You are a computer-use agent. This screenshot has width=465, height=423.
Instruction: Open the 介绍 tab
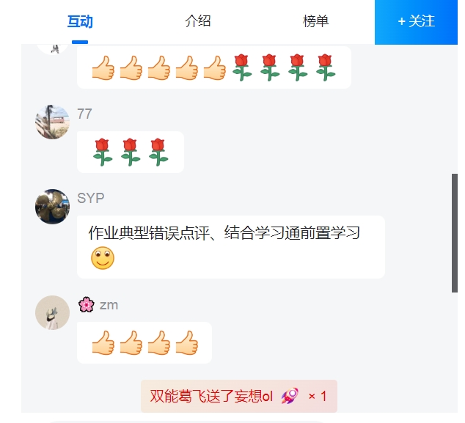198,21
